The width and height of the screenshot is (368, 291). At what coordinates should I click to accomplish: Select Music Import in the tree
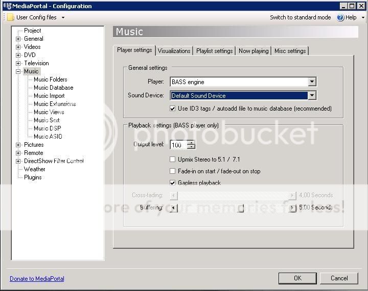coord(49,96)
